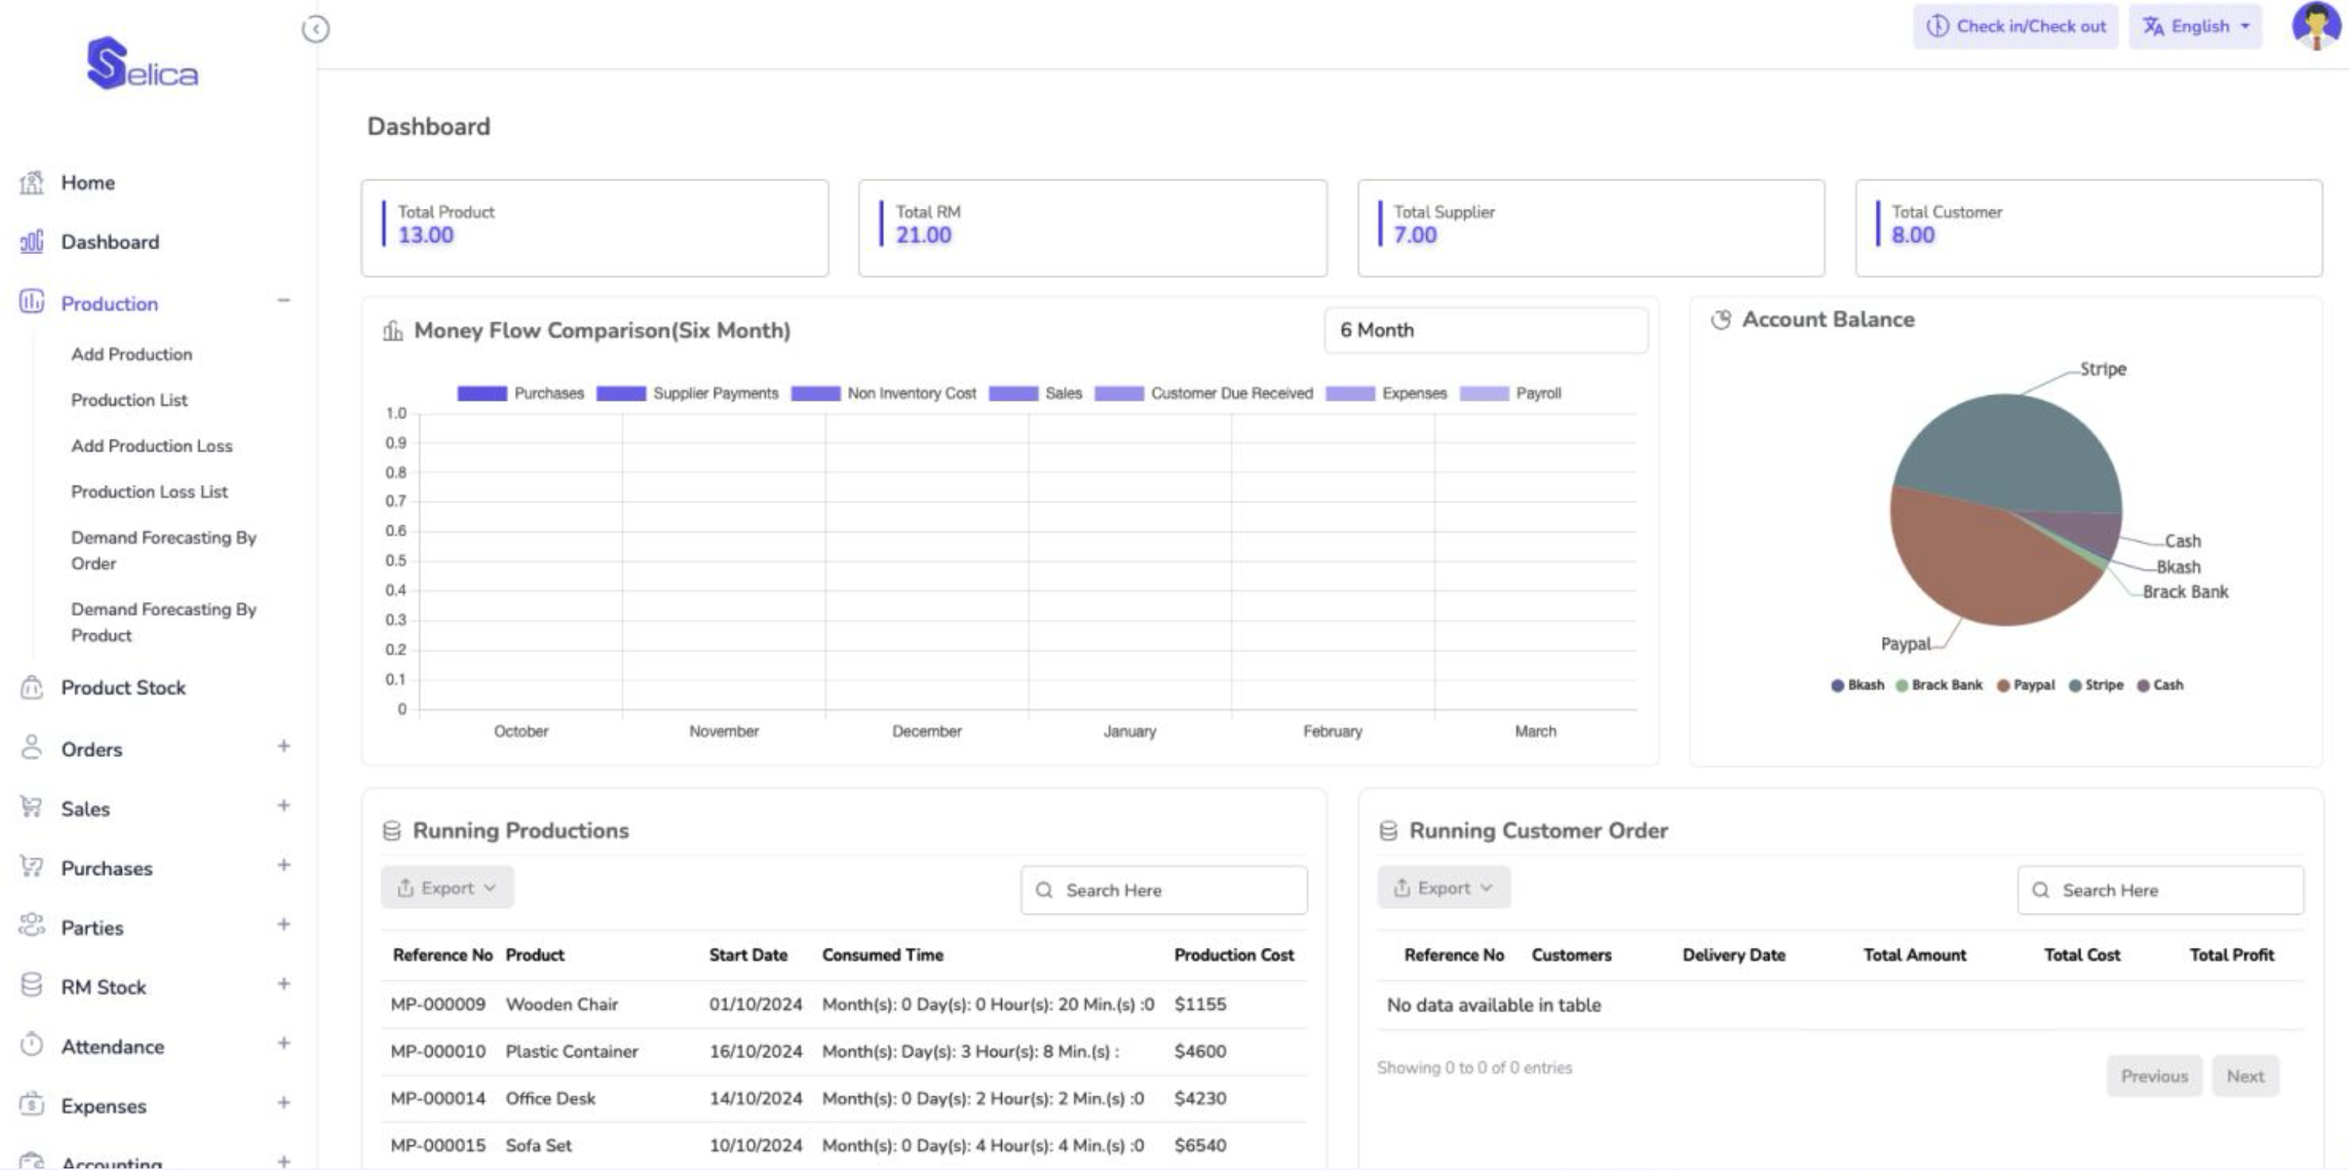Viewport: 2349px width, 1170px height.
Task: Open the English language dropdown
Action: [x=2195, y=26]
